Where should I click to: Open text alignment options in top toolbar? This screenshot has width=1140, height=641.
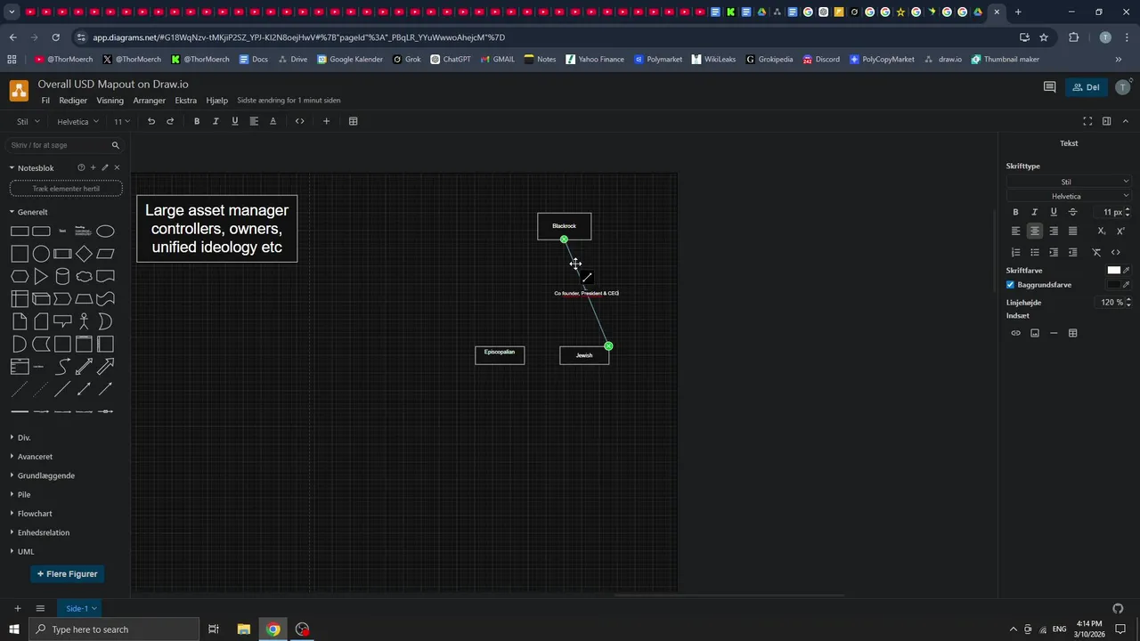(254, 121)
